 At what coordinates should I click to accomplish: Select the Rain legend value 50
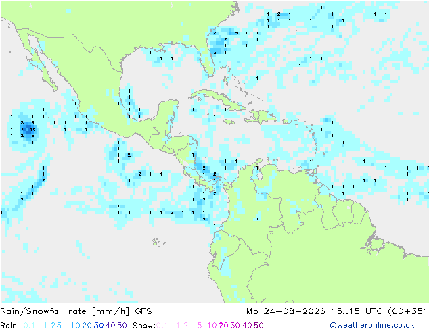pyautogui.click(x=122, y=326)
